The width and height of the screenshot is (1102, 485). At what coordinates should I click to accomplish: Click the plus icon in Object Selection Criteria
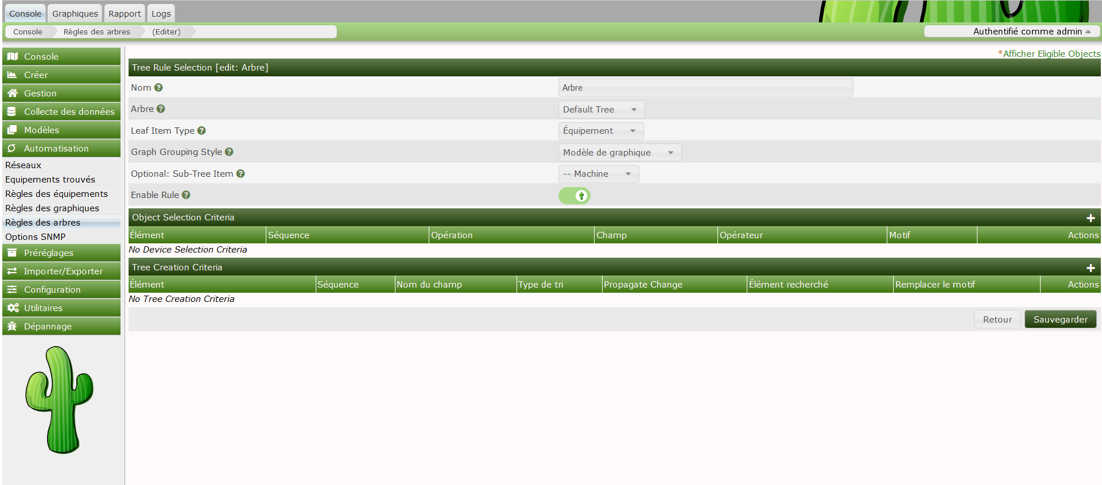pyautogui.click(x=1091, y=218)
